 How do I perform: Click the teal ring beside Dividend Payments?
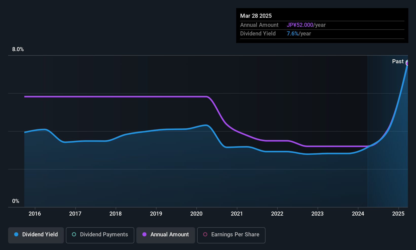click(x=74, y=235)
